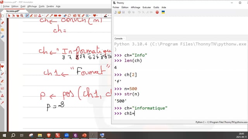
Task: Select the lasso selection tool
Action: (69, 15)
